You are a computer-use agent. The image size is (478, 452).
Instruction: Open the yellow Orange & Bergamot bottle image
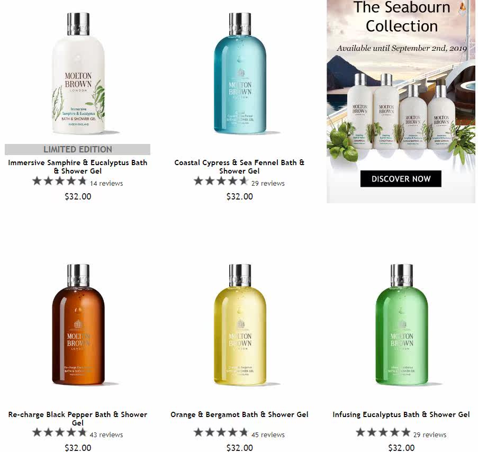pos(240,324)
